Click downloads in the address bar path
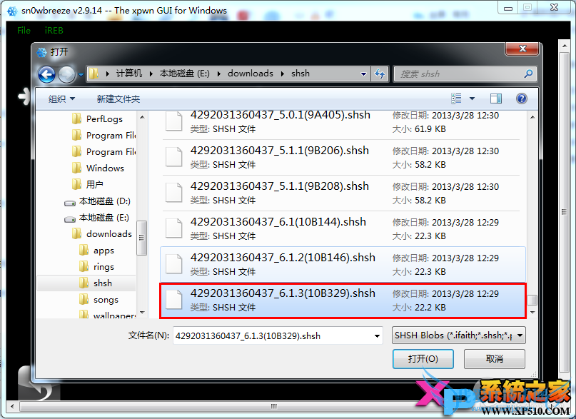This screenshot has width=576, height=419. [x=251, y=74]
